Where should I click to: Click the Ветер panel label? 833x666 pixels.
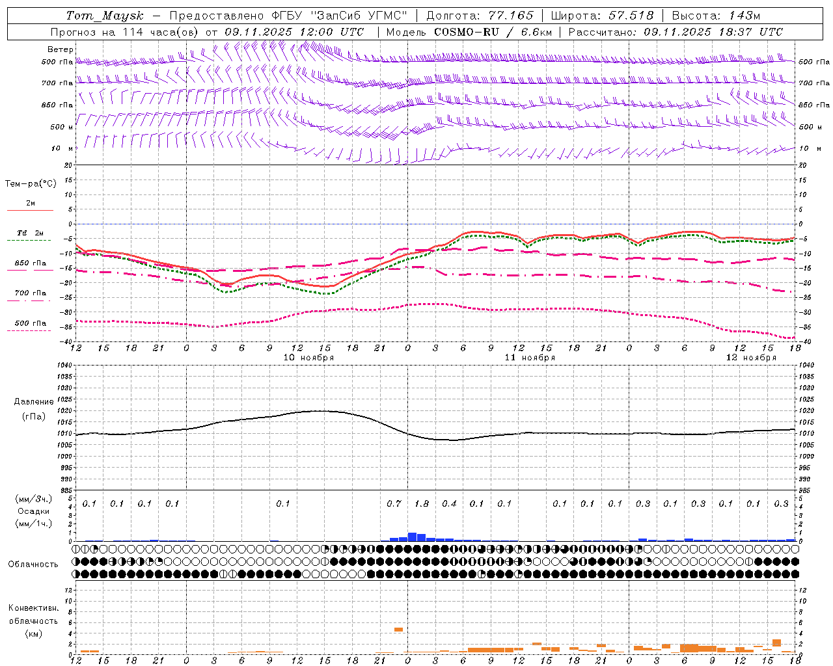point(61,49)
